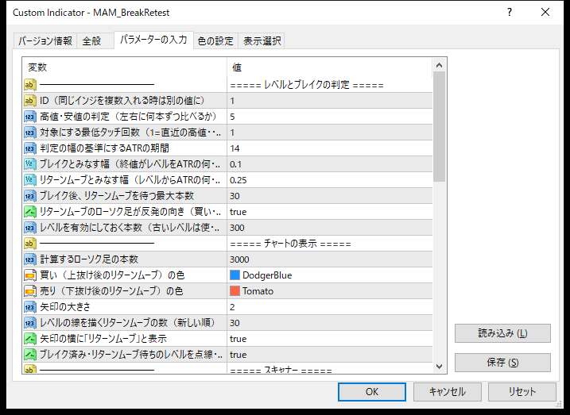Click the Tomato color swatch
The height and width of the screenshot is (415, 570).
[235, 291]
